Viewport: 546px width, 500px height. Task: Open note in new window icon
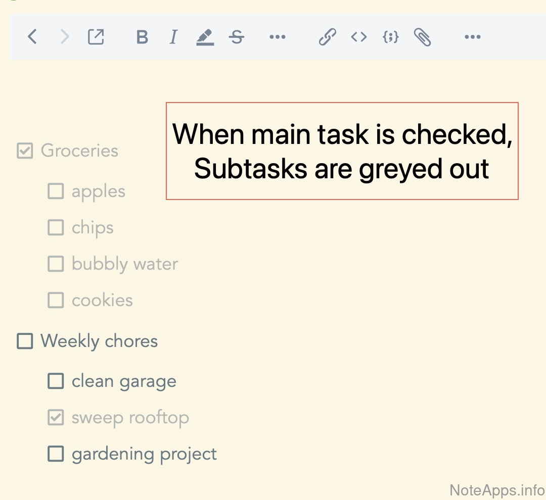96,37
